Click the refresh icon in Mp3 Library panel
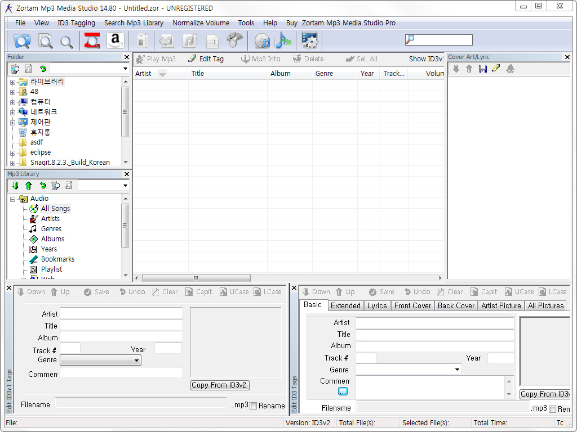 [43, 186]
